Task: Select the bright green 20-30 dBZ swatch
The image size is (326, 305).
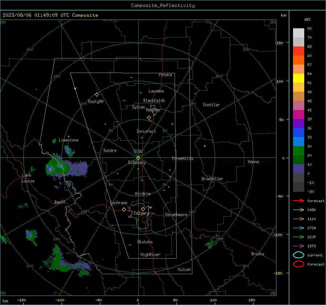Action: (x=298, y=151)
